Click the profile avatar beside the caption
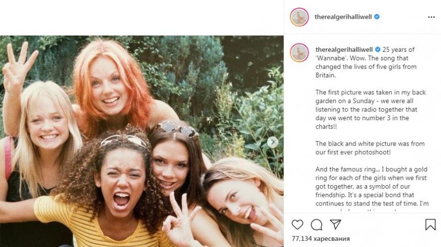Image resolution: width=441 pixels, height=247 pixels. (x=299, y=53)
